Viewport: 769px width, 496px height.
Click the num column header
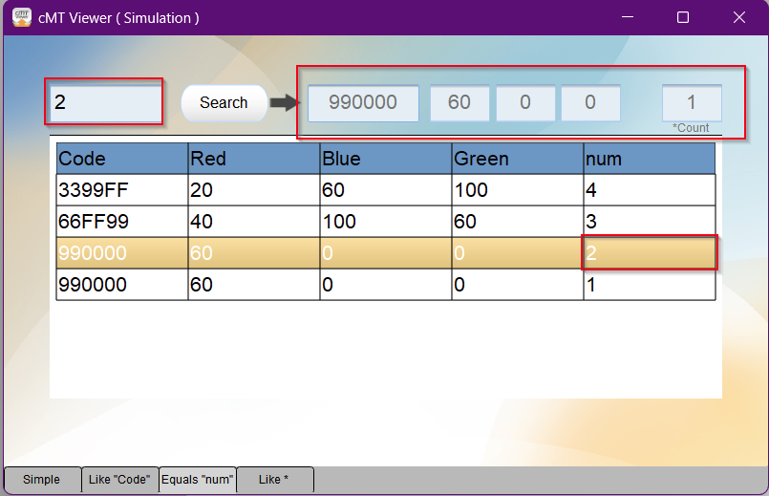coord(649,159)
